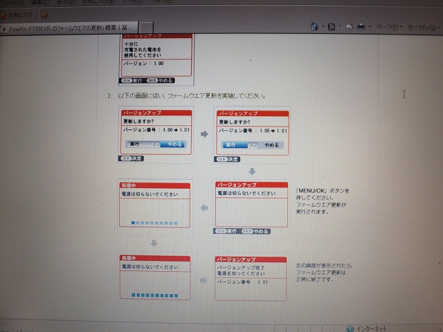The width and height of the screenshot is (443, 332).
Task: Open the dropdown arrow beside the Print icon
Action: (370, 27)
